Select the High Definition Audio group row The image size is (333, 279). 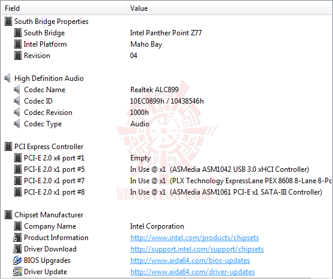coord(49,78)
